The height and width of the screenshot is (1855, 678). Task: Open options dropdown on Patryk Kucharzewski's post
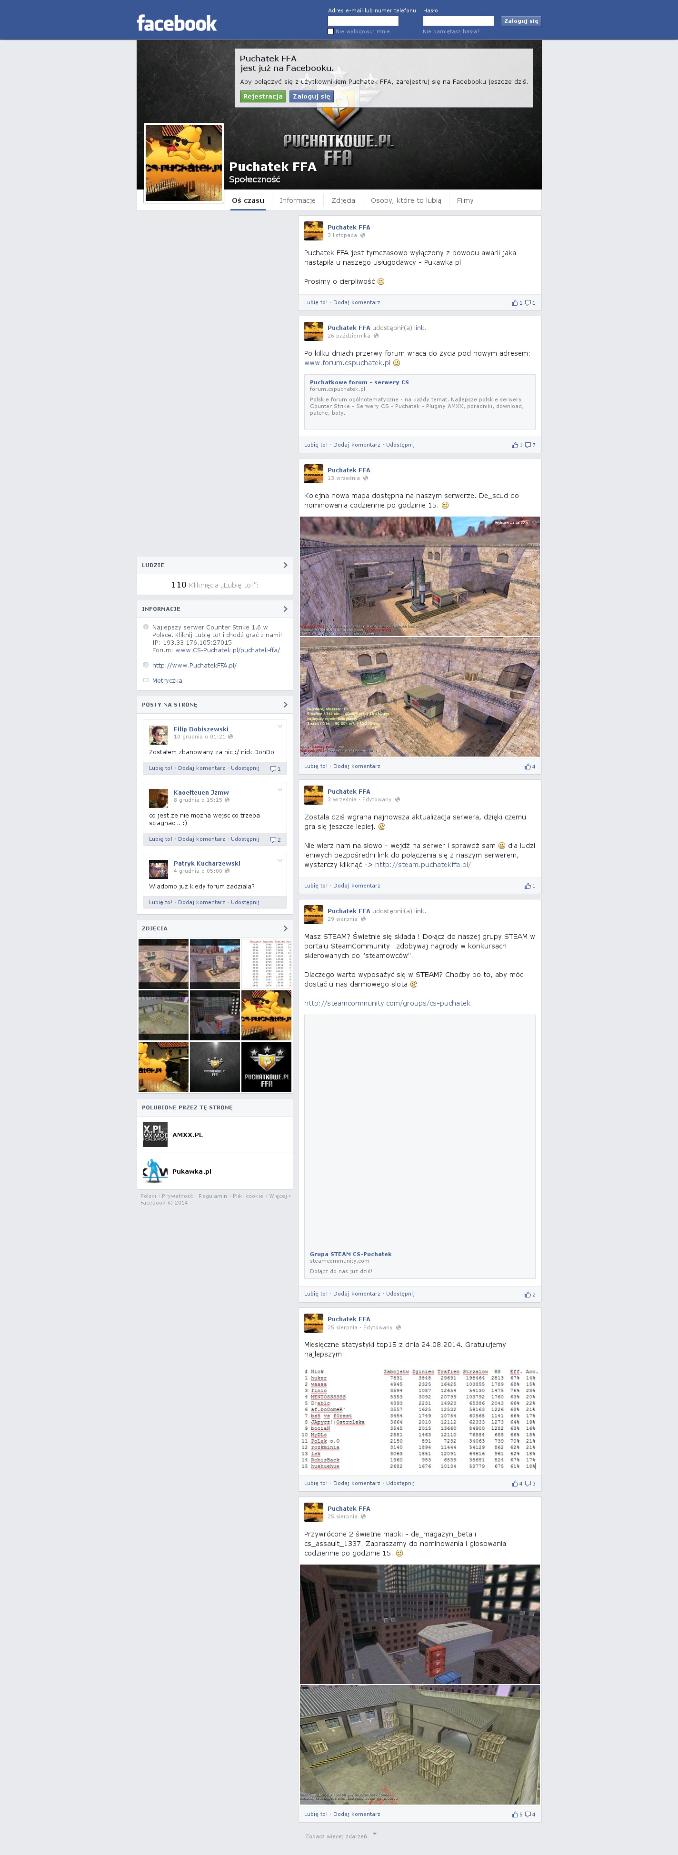coord(280,860)
